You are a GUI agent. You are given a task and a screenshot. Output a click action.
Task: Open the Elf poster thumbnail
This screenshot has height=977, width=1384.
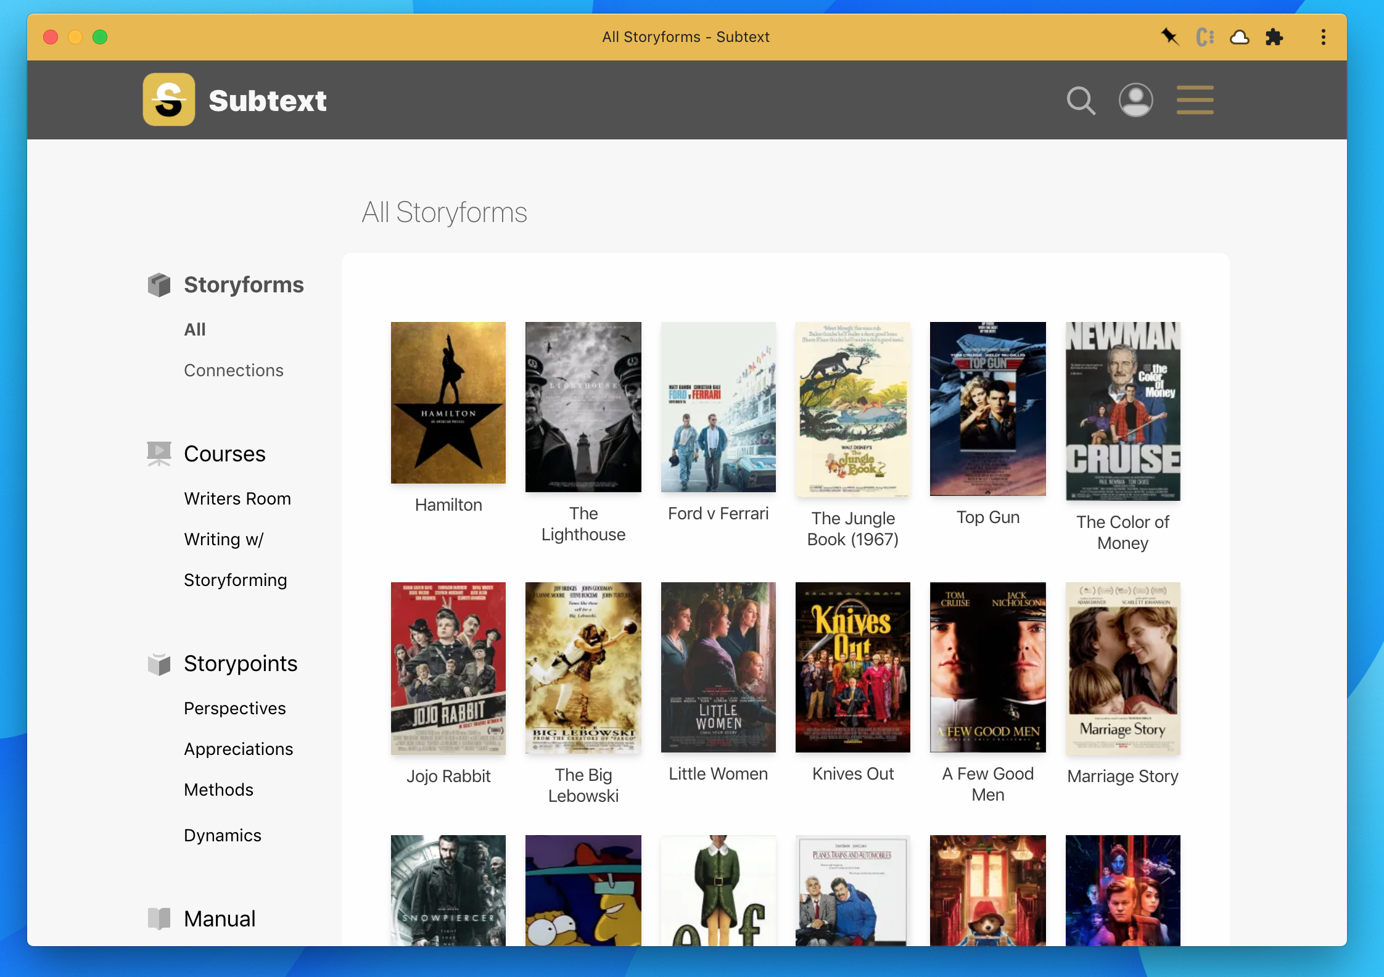click(x=719, y=891)
